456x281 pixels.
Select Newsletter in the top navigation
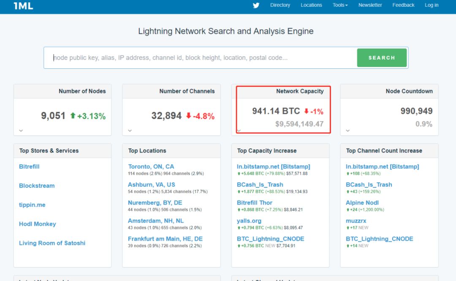tap(370, 5)
